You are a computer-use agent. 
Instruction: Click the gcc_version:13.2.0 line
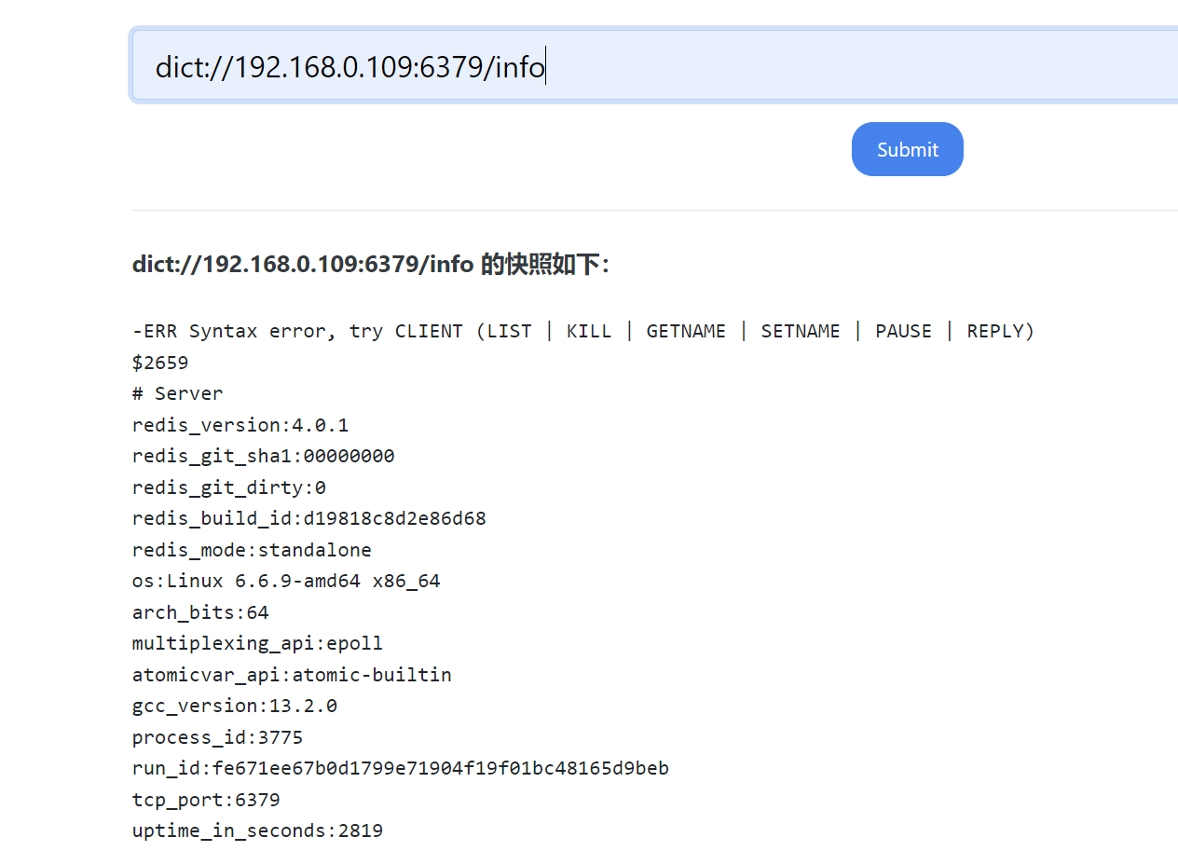tap(235, 706)
